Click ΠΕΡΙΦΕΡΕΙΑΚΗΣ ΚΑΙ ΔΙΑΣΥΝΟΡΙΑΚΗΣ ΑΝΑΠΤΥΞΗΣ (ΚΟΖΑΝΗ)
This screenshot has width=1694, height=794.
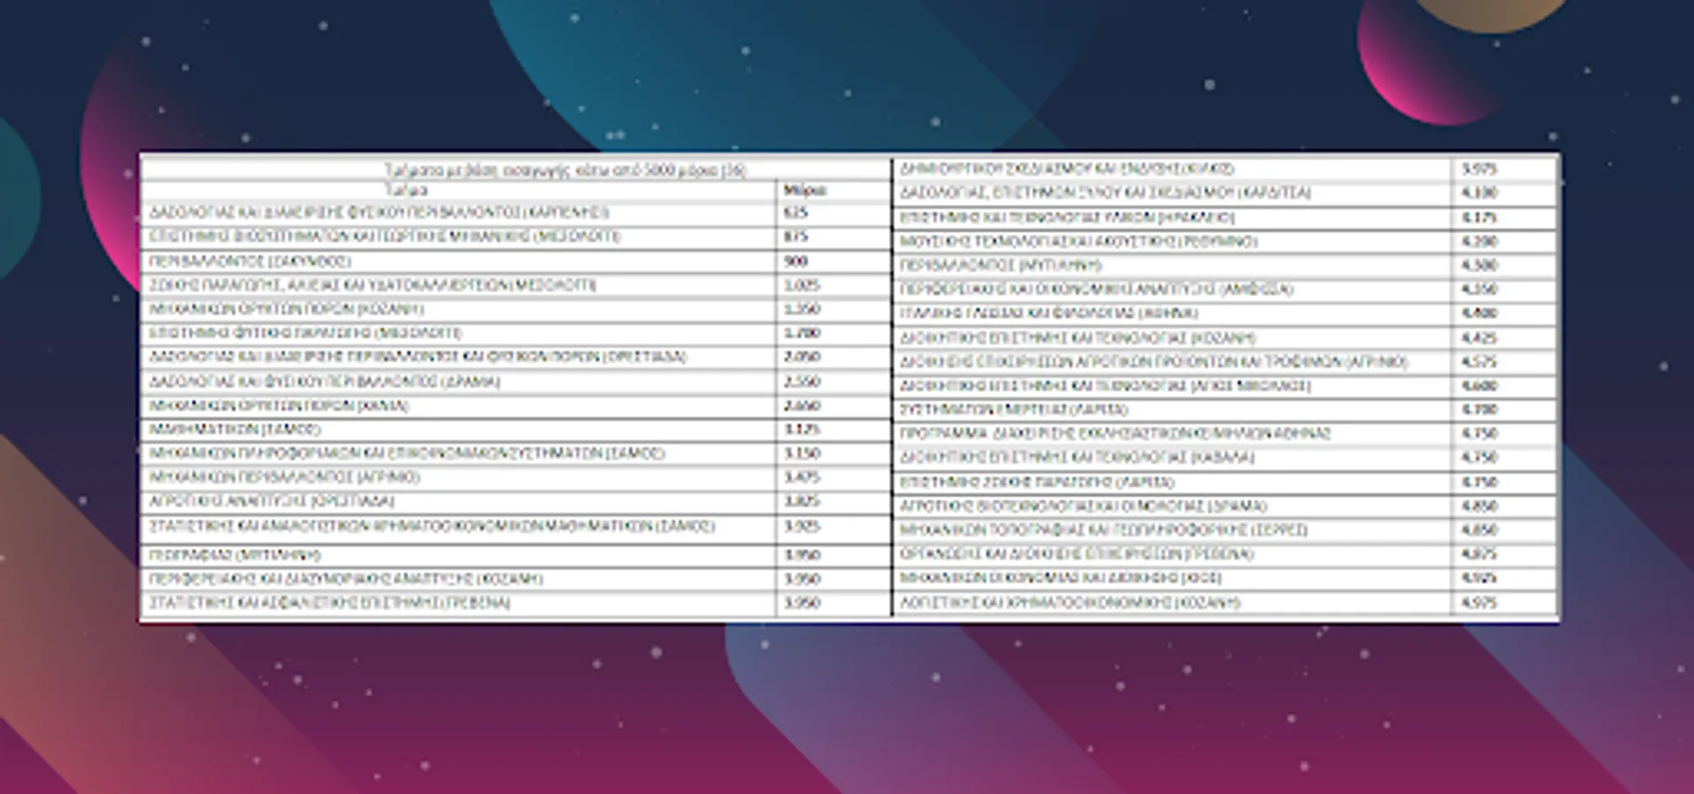(x=346, y=579)
